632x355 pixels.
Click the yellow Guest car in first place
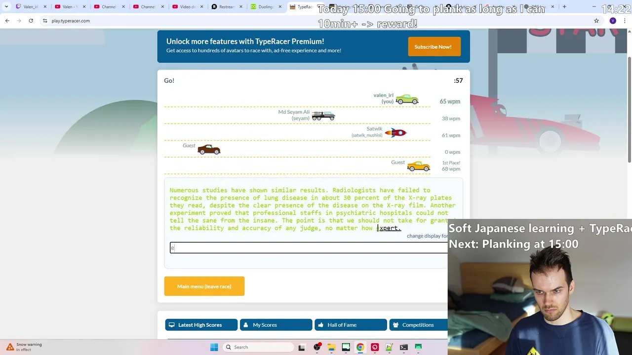pos(419,167)
